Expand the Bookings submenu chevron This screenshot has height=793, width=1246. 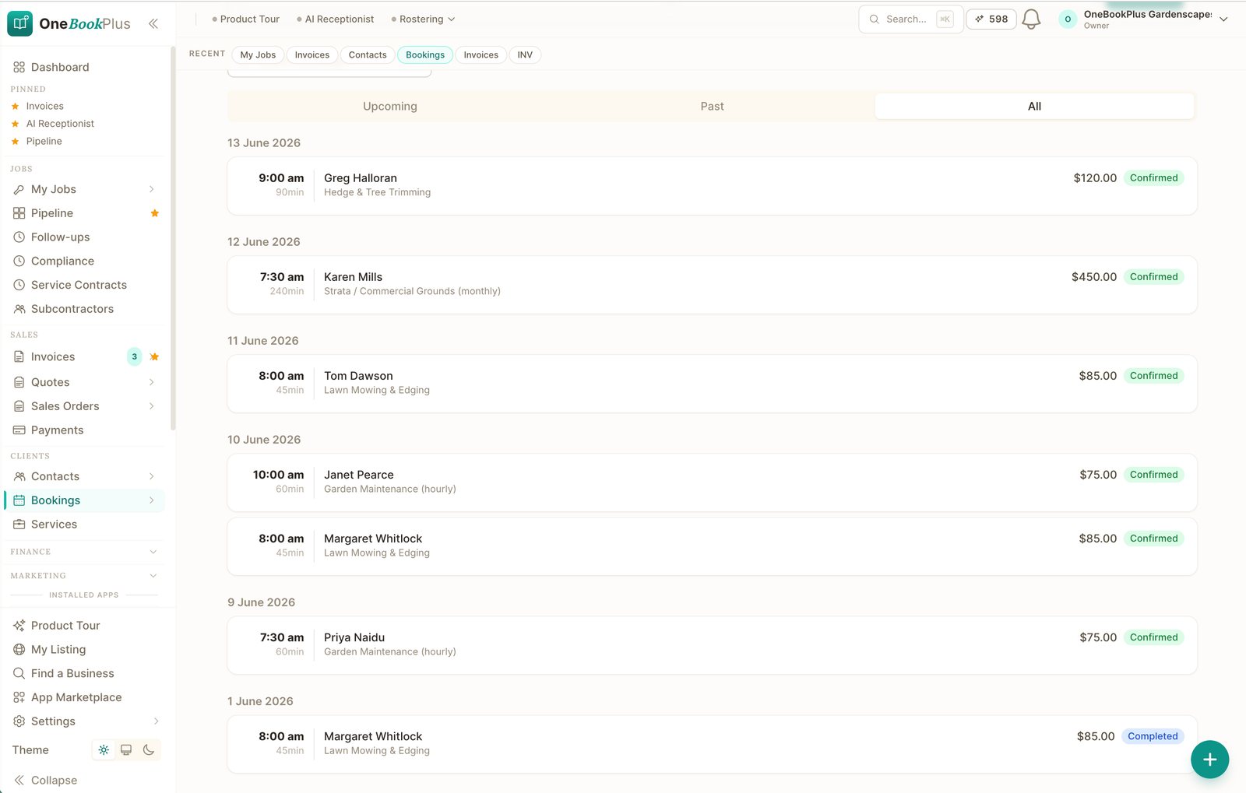coord(152,500)
